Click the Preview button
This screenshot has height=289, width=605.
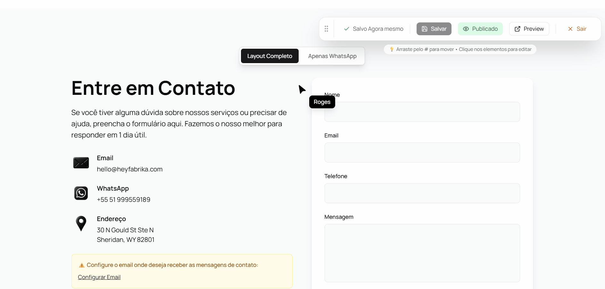tap(529, 29)
